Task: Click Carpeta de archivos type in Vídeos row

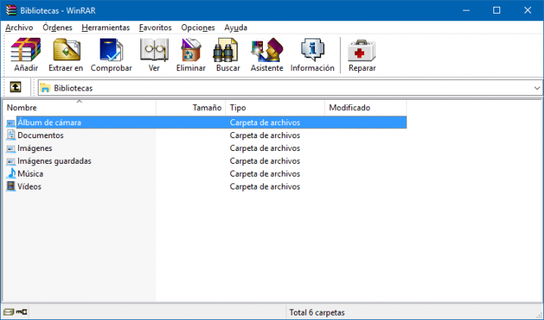Action: coord(264,186)
